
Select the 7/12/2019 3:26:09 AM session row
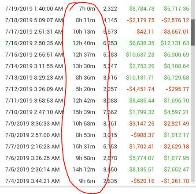pos(96,89)
